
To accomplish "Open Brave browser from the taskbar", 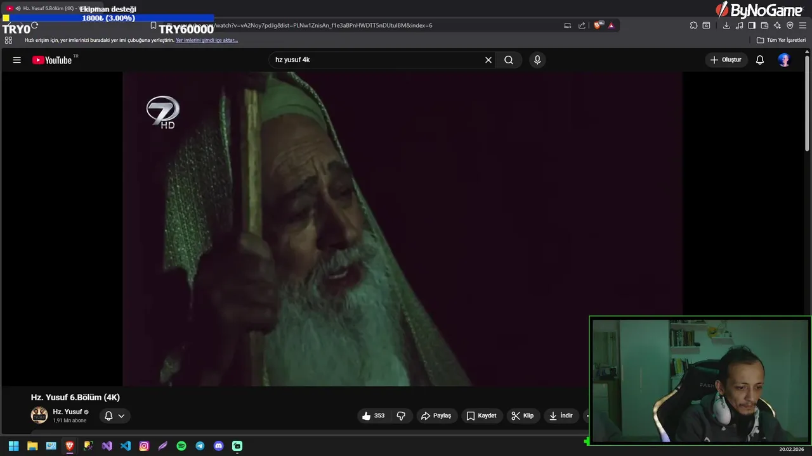I will coord(70,446).
